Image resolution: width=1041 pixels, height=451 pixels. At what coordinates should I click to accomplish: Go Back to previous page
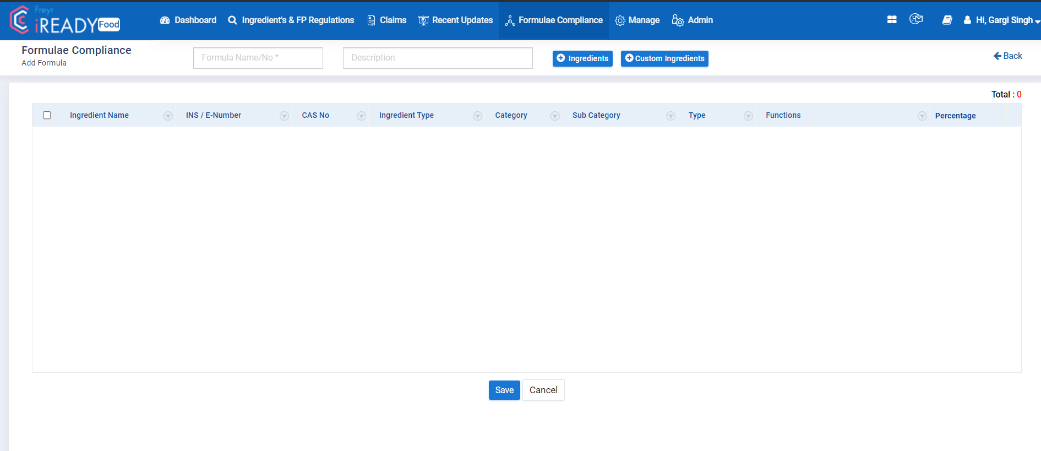click(1008, 56)
